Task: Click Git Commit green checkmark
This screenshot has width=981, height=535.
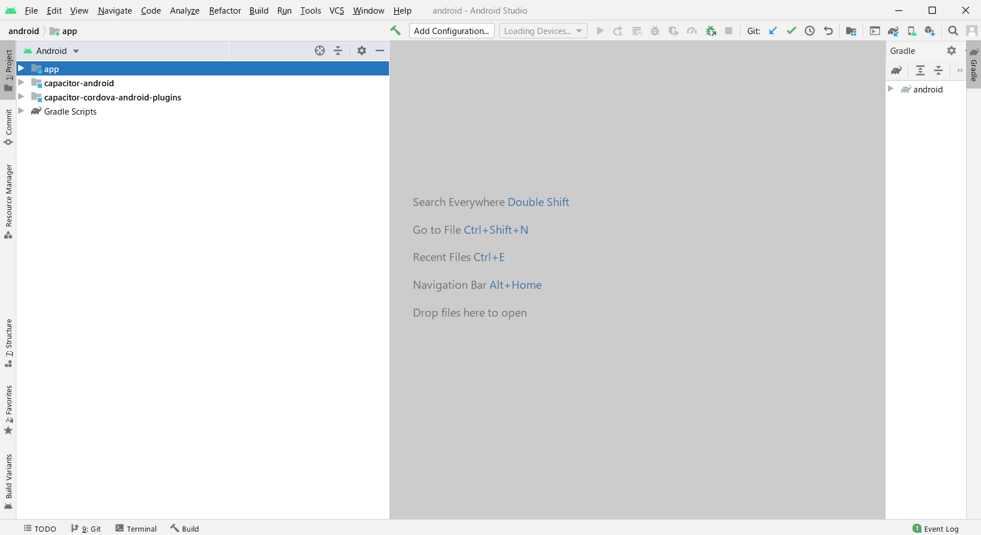Action: (x=791, y=31)
